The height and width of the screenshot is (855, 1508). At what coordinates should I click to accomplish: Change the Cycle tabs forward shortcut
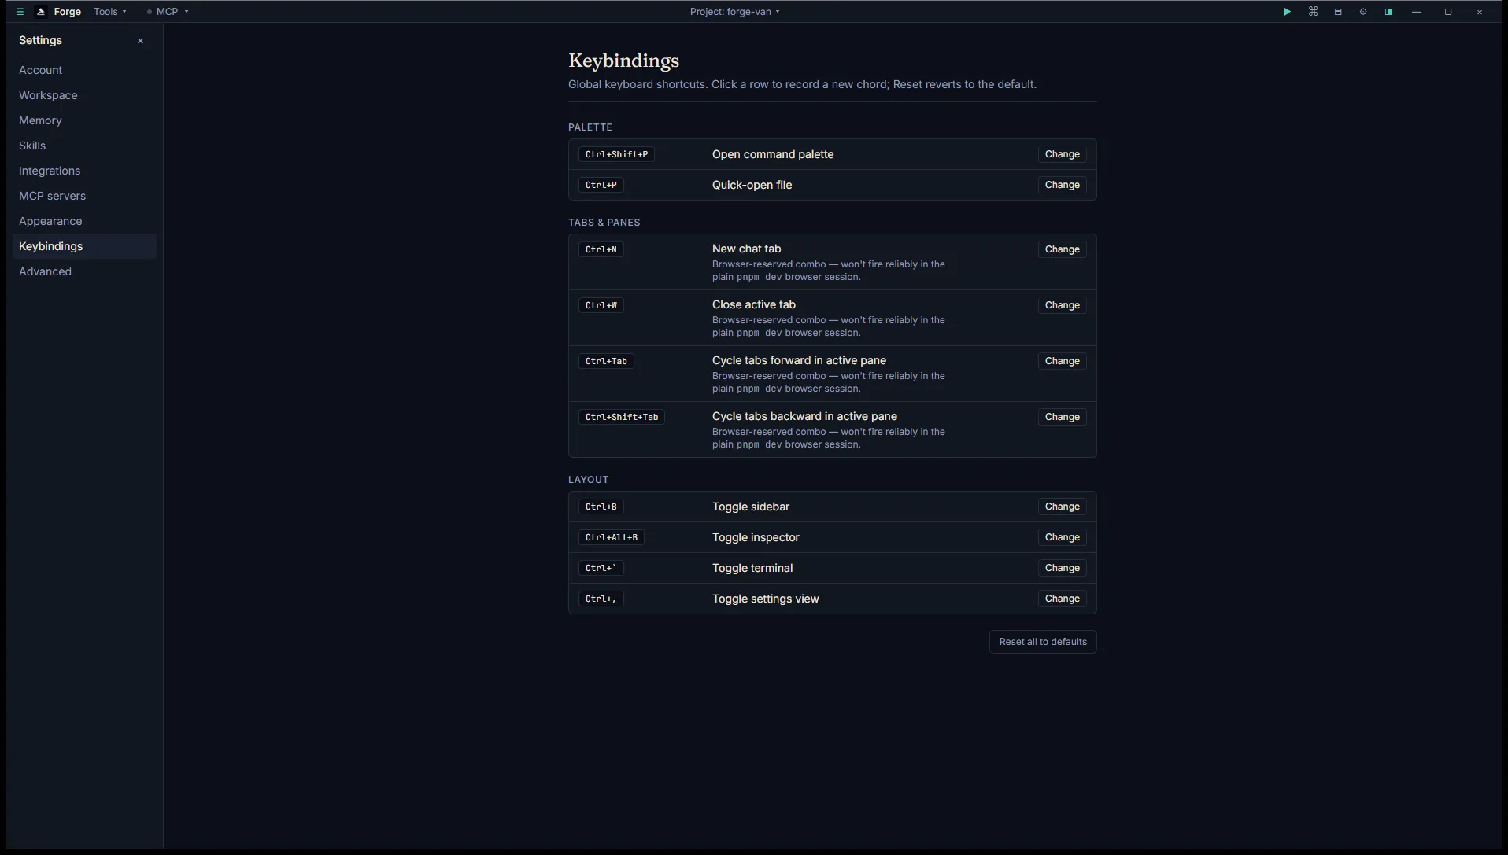(x=1062, y=361)
